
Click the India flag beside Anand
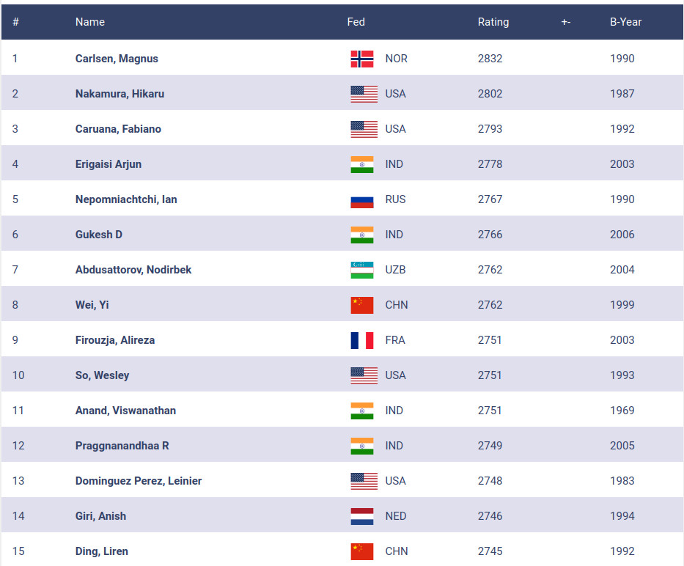tap(362, 411)
